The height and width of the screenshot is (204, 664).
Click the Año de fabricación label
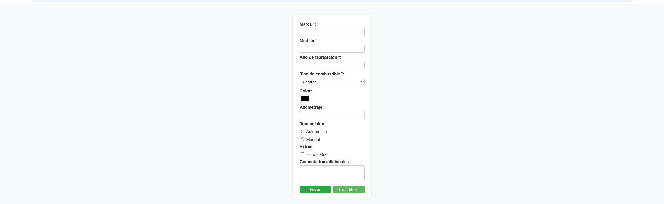[318, 57]
